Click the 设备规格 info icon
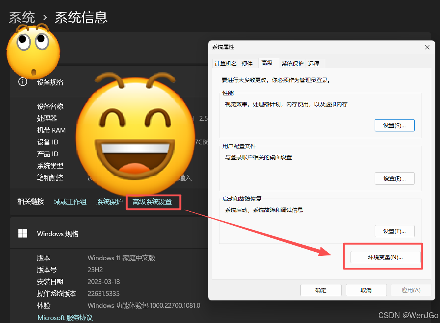440x323 pixels. click(x=23, y=82)
